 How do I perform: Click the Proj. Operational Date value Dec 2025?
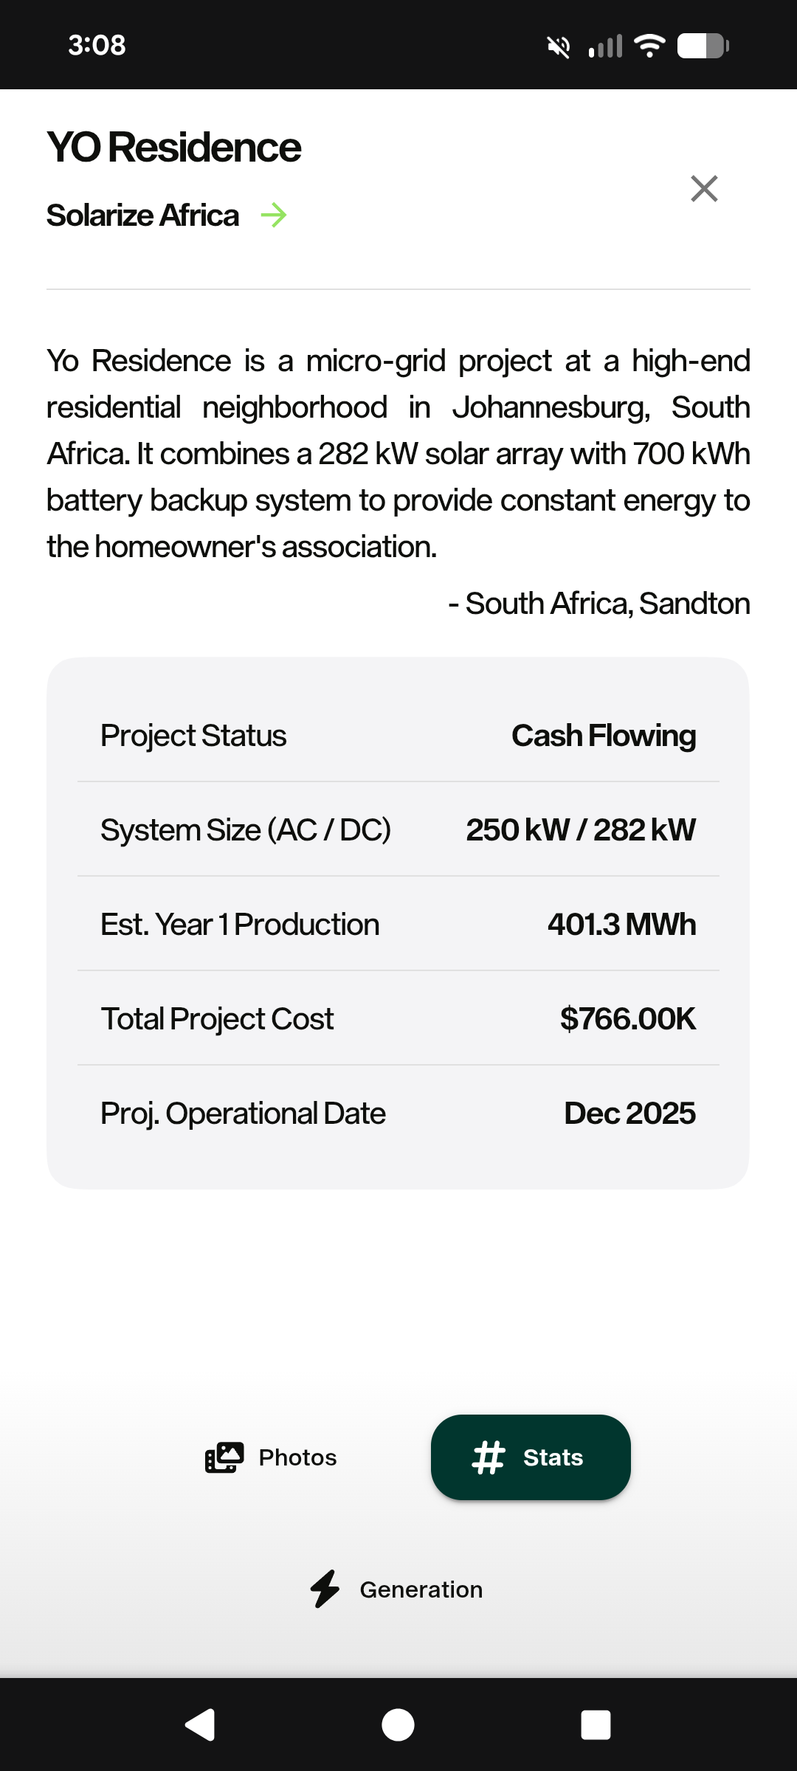[x=629, y=1113]
